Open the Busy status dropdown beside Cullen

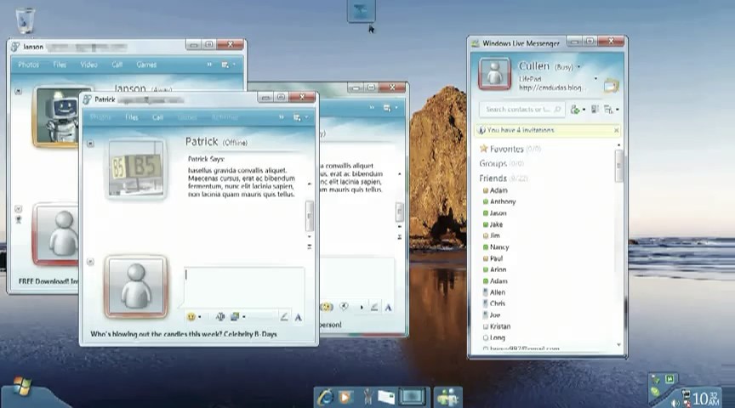coord(579,67)
